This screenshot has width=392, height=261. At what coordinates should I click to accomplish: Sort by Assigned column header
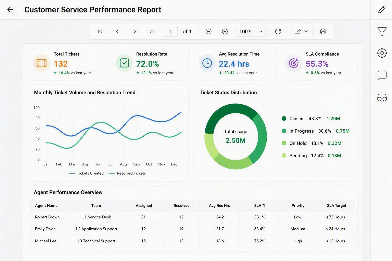144,205
